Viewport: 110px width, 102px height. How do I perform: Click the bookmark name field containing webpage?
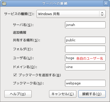tap(85, 83)
